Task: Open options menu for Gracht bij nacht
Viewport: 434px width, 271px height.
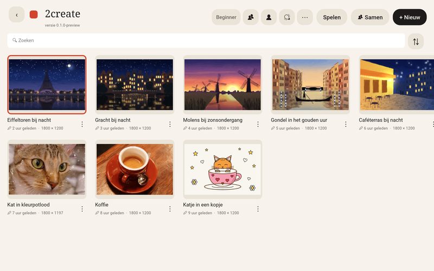Action: 170,124
